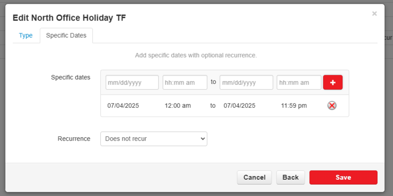Screen dimensions: 393x196
Task: Remove the 07/04/2025 date entry
Action: tap(332, 105)
